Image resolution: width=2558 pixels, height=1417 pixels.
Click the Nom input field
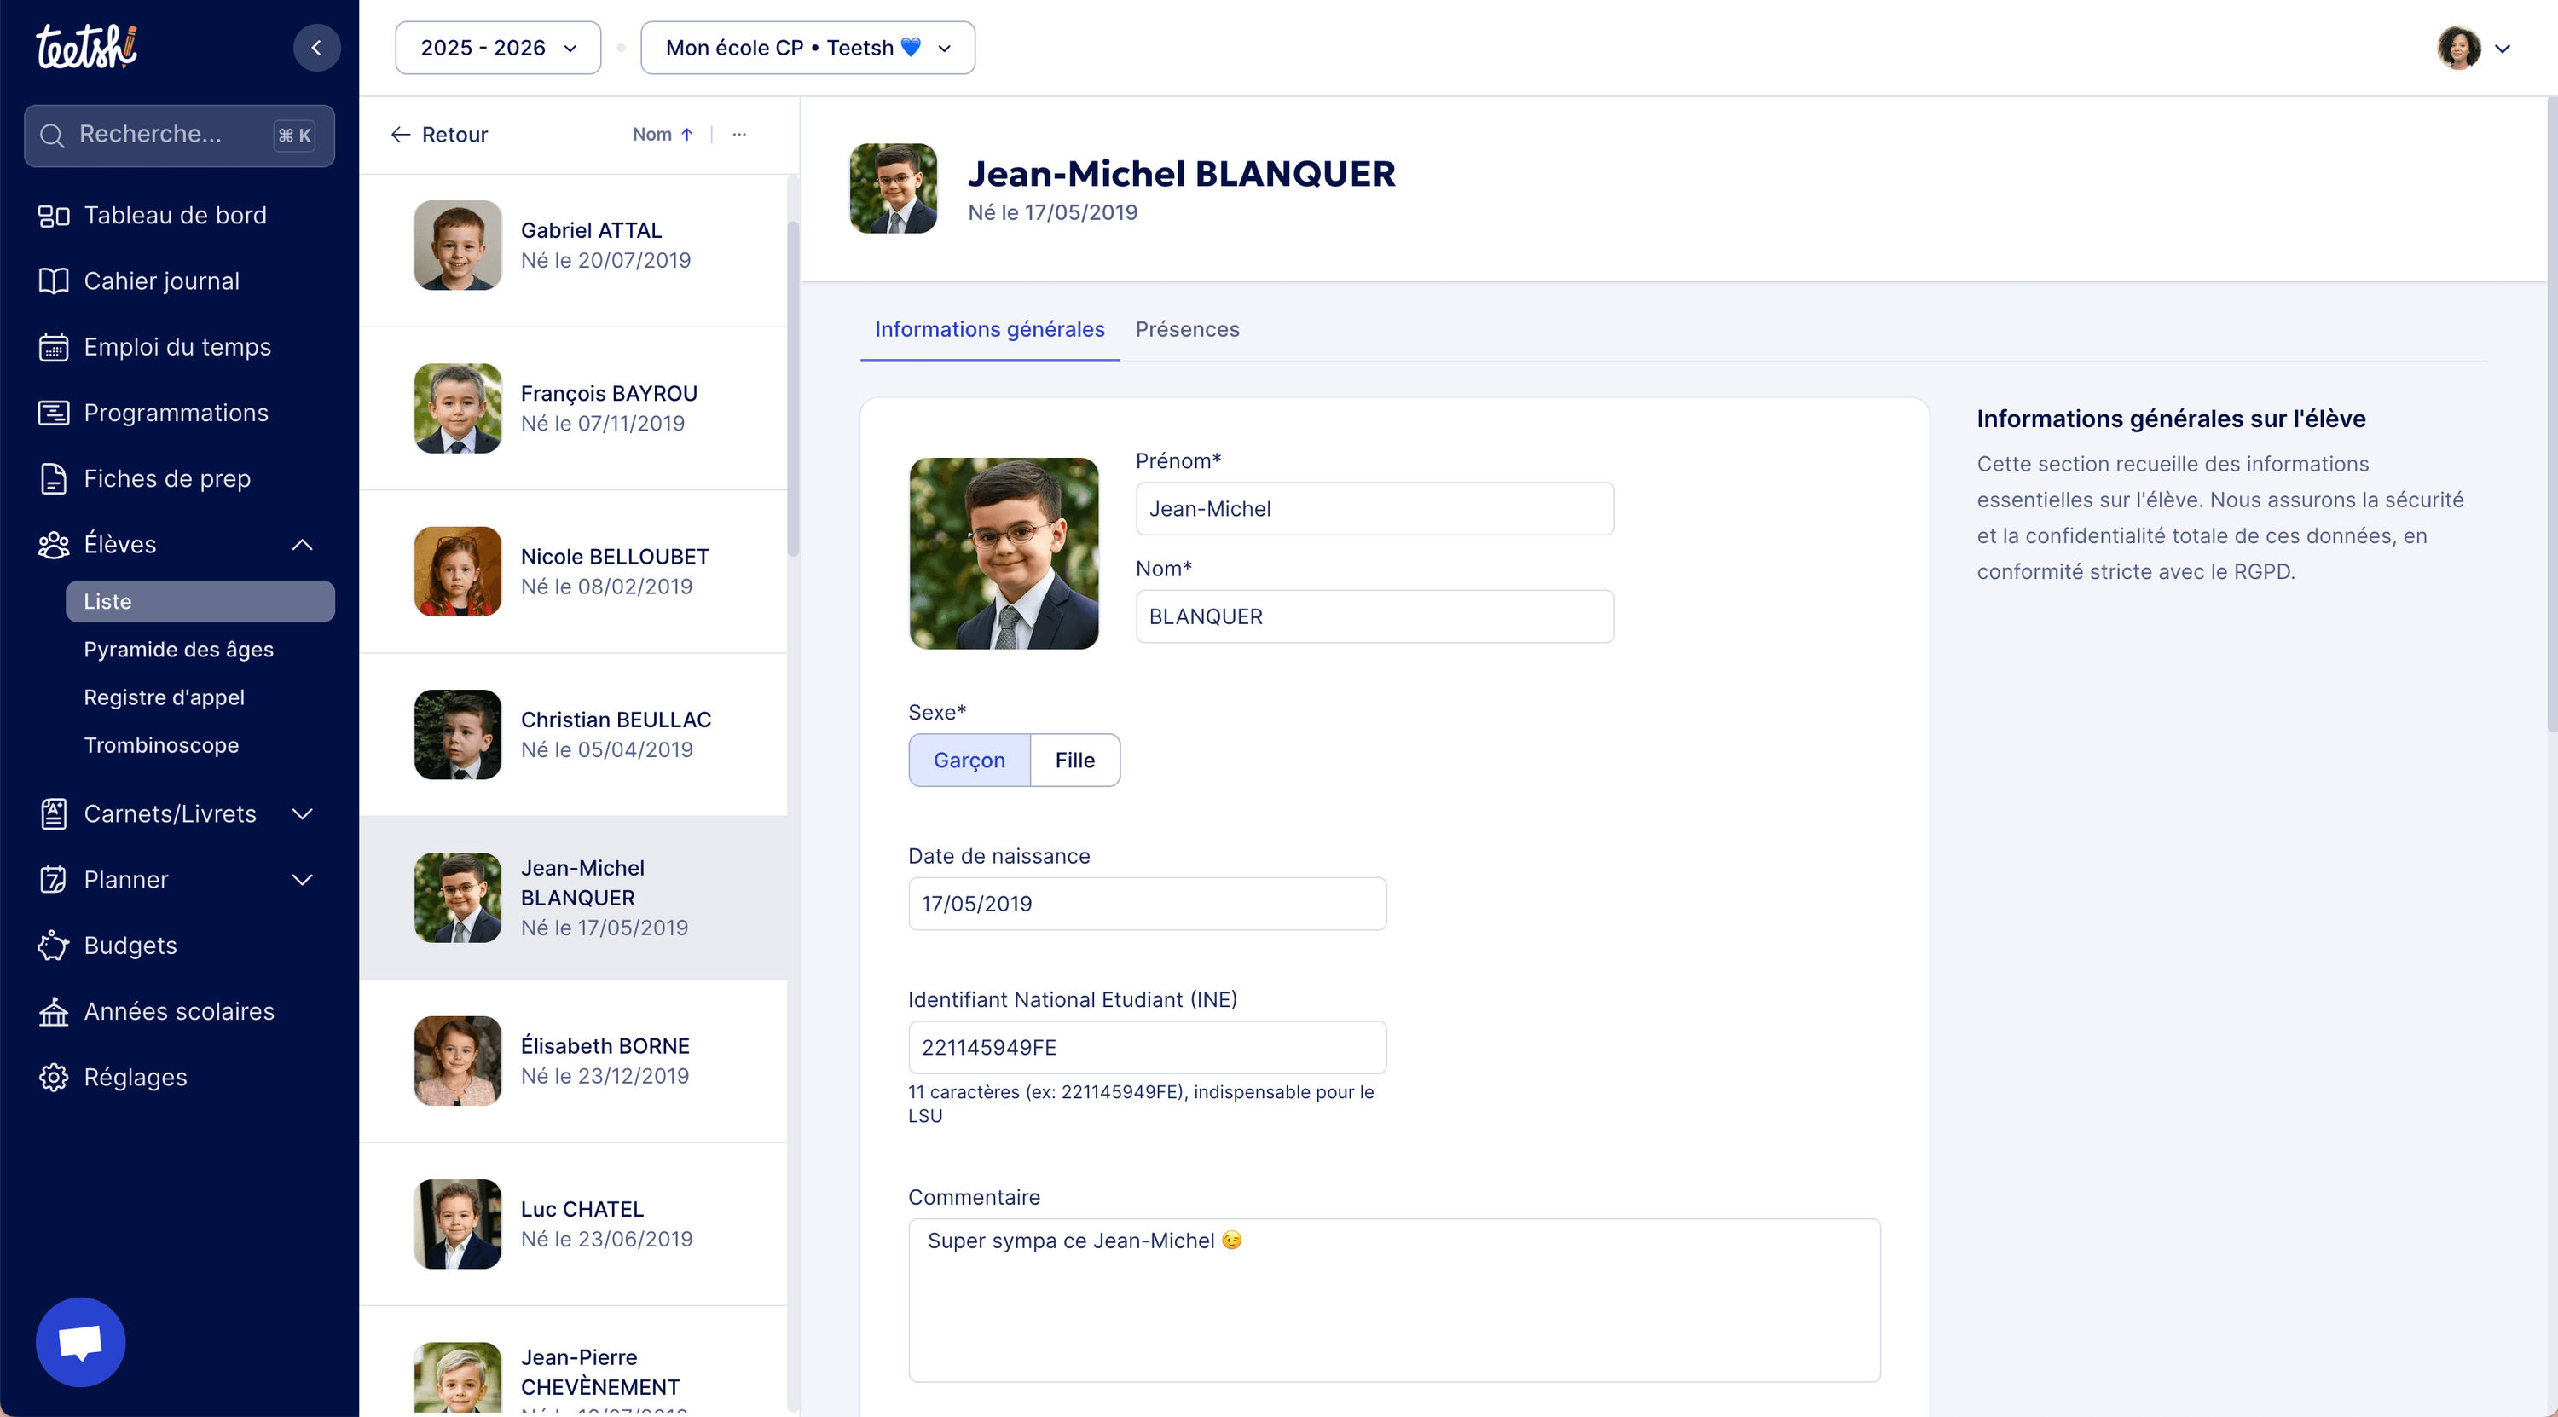[x=1374, y=616]
